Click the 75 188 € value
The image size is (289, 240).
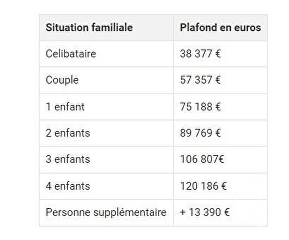(x=200, y=107)
